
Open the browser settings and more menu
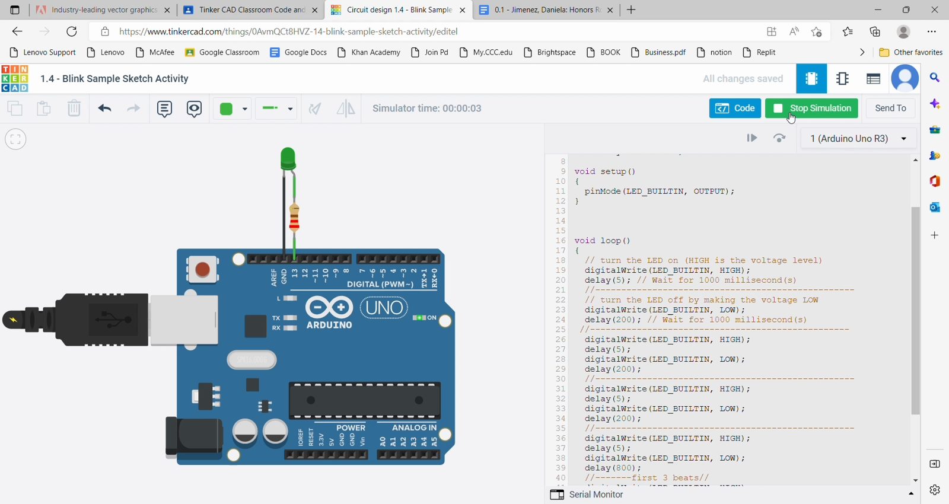coord(931,31)
